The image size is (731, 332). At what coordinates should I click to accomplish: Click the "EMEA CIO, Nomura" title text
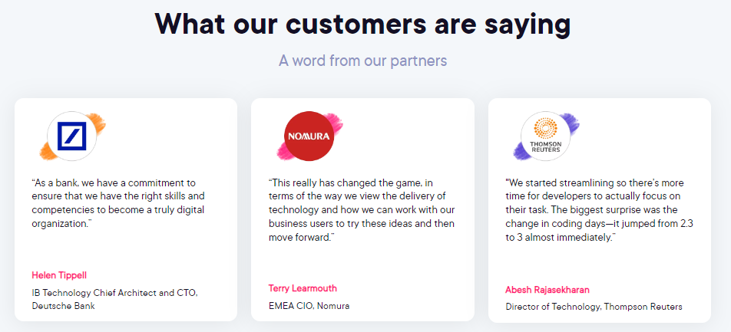tap(308, 306)
